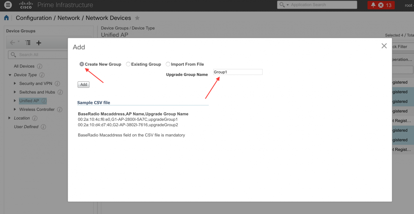
Task: Add a device group with the plus icon
Action: tap(39, 43)
